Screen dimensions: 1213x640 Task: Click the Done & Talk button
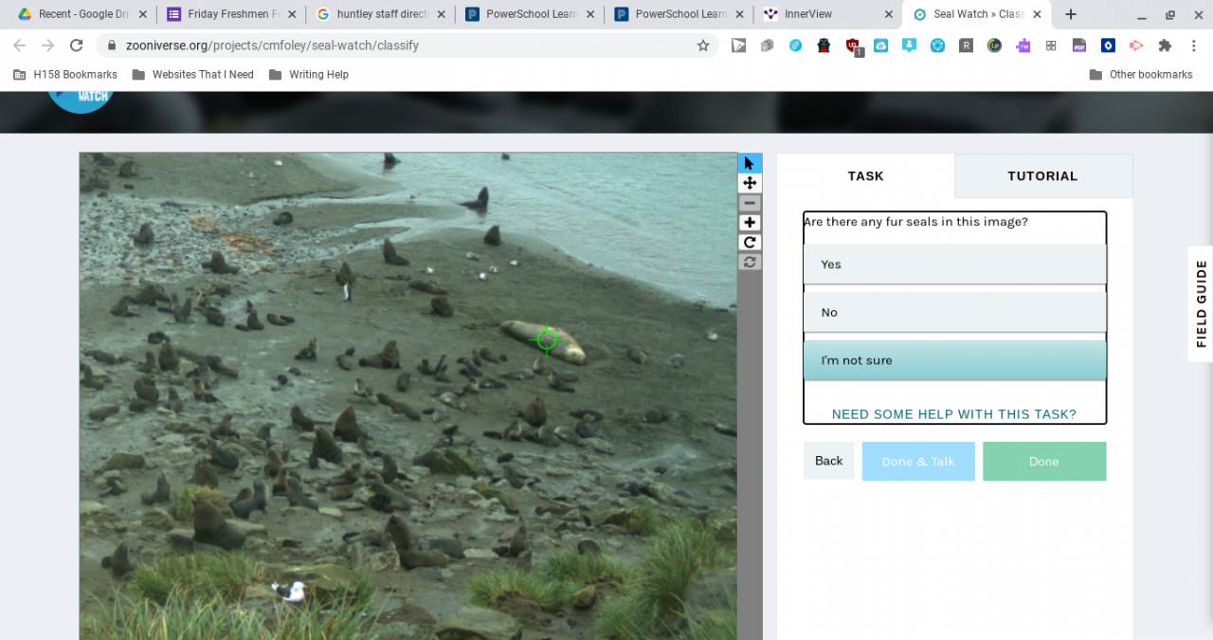[918, 461]
